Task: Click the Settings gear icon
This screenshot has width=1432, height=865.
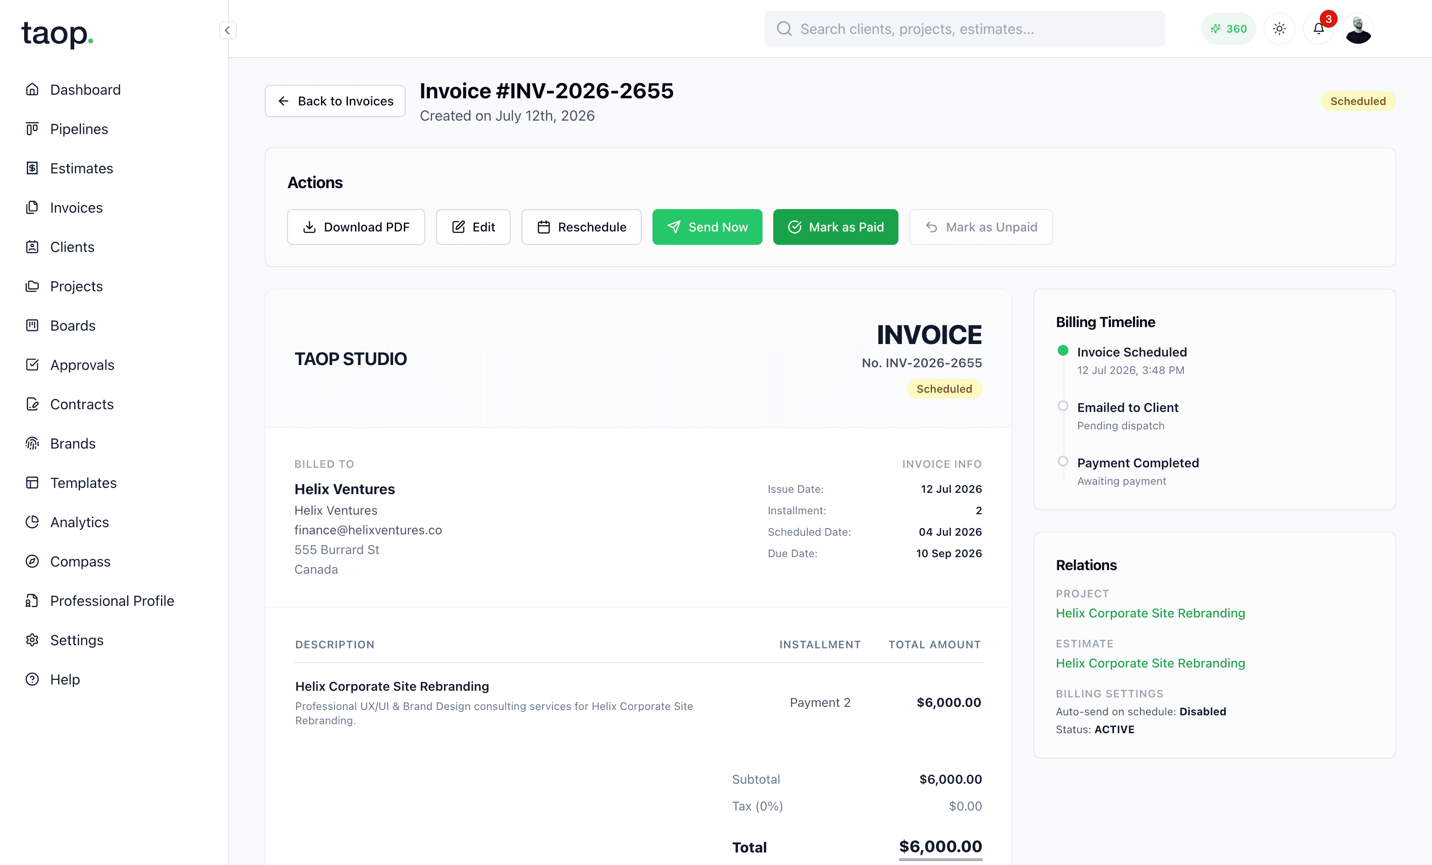Action: tap(33, 640)
